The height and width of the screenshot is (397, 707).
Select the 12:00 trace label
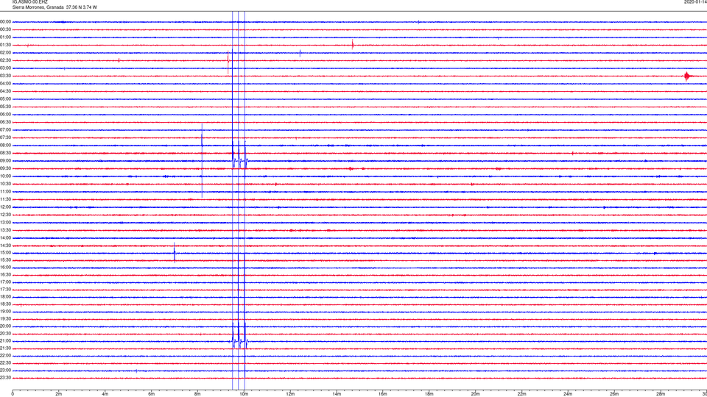point(6,207)
